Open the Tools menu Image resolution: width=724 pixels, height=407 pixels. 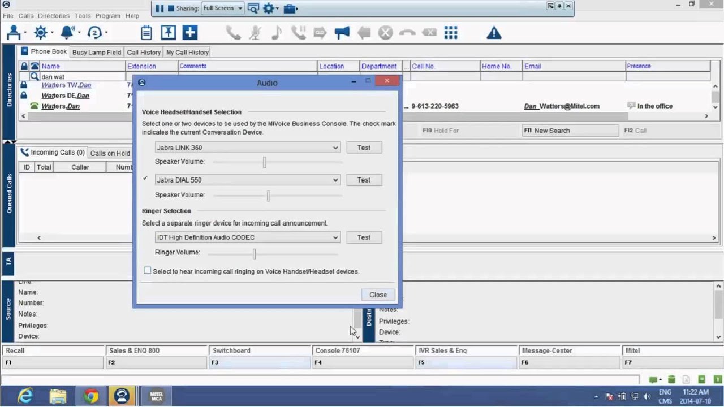point(83,16)
